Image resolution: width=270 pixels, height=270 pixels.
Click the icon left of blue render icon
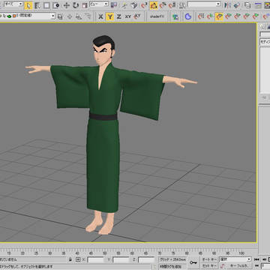click(x=175, y=16)
